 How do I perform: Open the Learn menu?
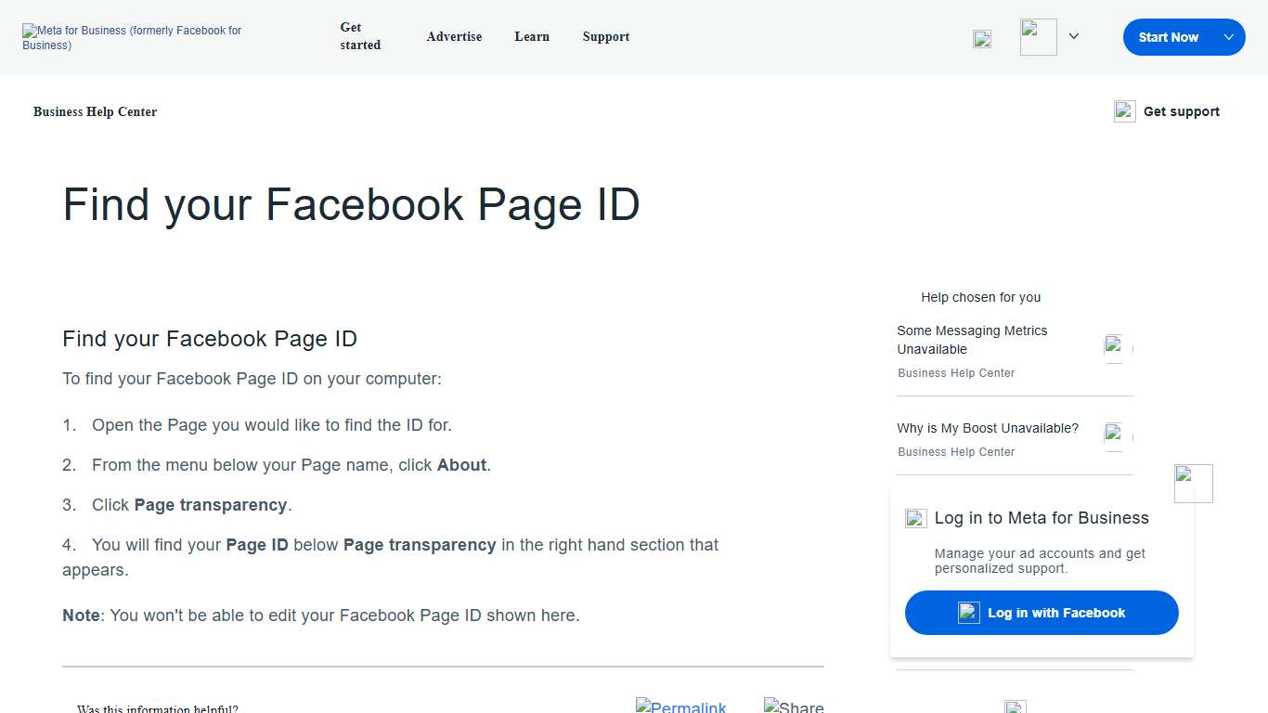coord(532,36)
